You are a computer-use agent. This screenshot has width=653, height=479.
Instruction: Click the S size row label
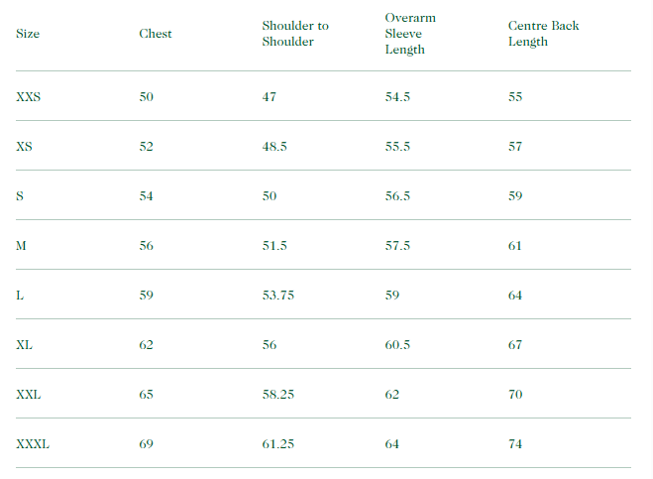(x=20, y=196)
